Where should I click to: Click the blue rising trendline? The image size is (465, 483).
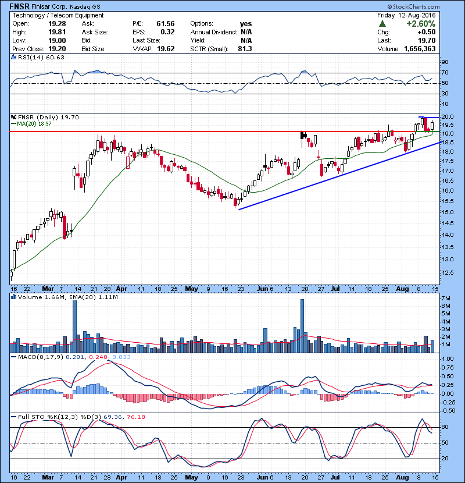coord(340,176)
